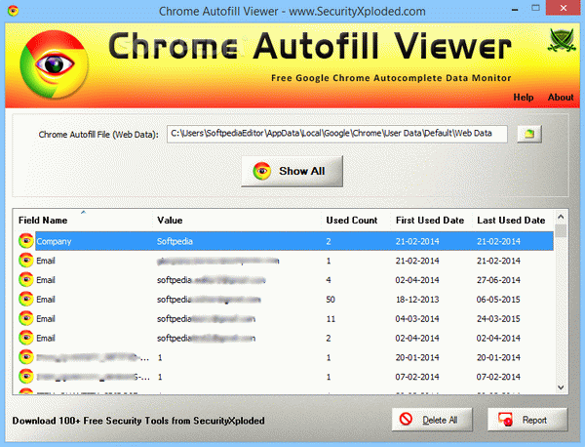Click the icon of the Email row used 50 times
585x447 pixels.
[26, 299]
